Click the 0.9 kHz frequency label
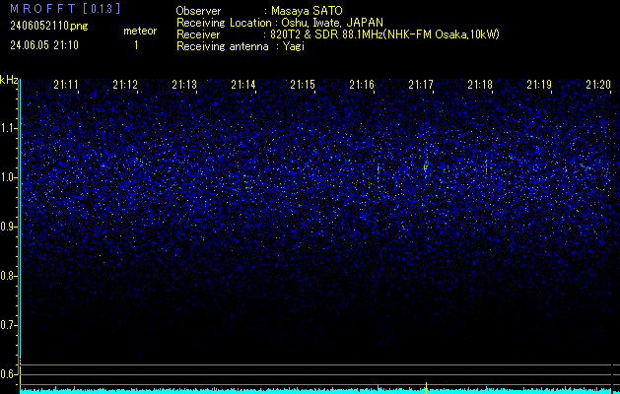The width and height of the screenshot is (620, 394). point(8,227)
